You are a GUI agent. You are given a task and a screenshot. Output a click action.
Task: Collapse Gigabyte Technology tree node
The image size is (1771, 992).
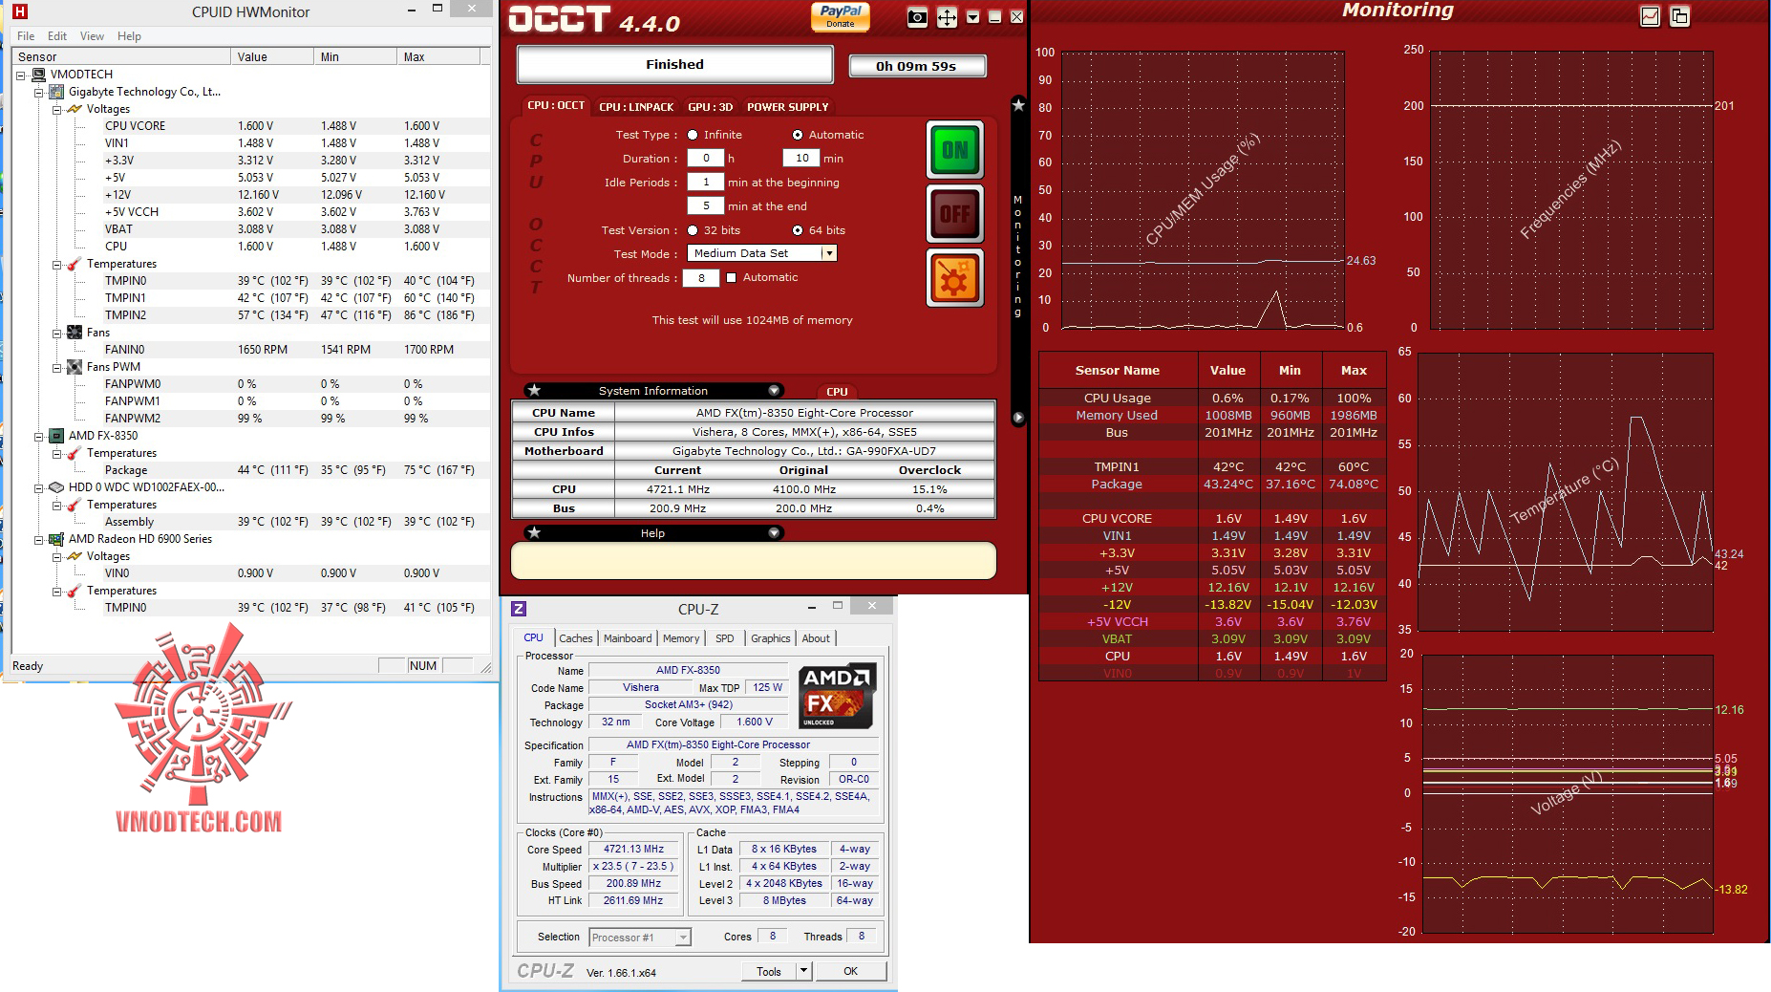[39, 92]
